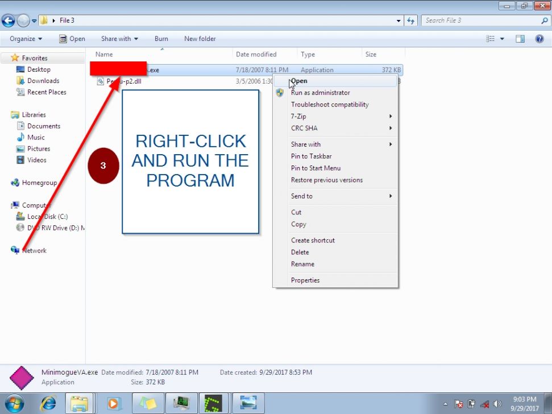Image resolution: width=552 pixels, height=414 pixels.
Task: Click the Windows Explorer taskbar icon
Action: tap(79, 403)
